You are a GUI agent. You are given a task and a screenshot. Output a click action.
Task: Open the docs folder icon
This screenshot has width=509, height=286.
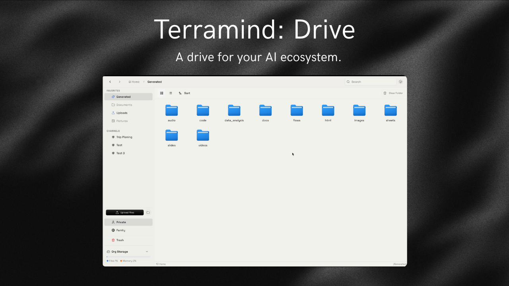pos(265,110)
